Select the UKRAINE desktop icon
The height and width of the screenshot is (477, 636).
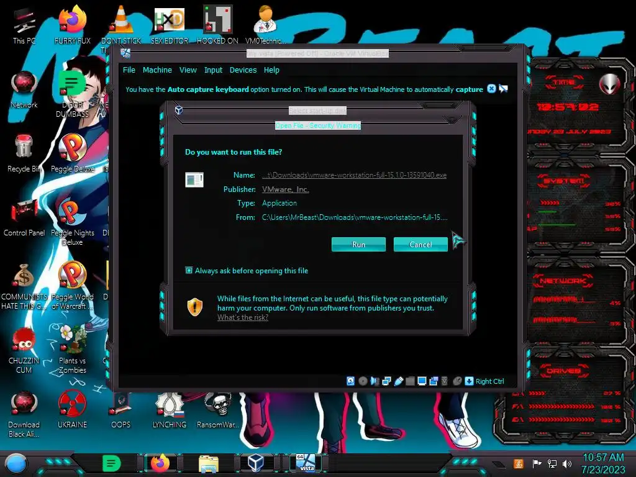(x=72, y=410)
